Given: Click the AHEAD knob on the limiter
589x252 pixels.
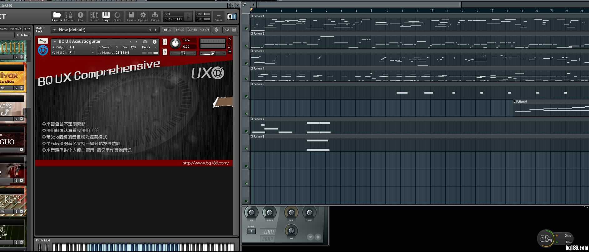Looking at the screenshot, I should [x=270, y=213].
